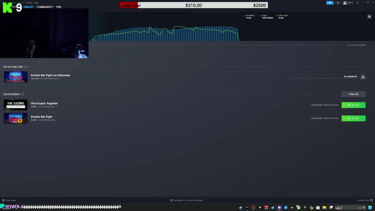Switch to the COMMUNITY tab
This screenshot has width=375, height=211.
pyautogui.click(x=45, y=7)
